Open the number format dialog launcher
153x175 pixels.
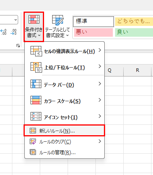tap(18, 46)
